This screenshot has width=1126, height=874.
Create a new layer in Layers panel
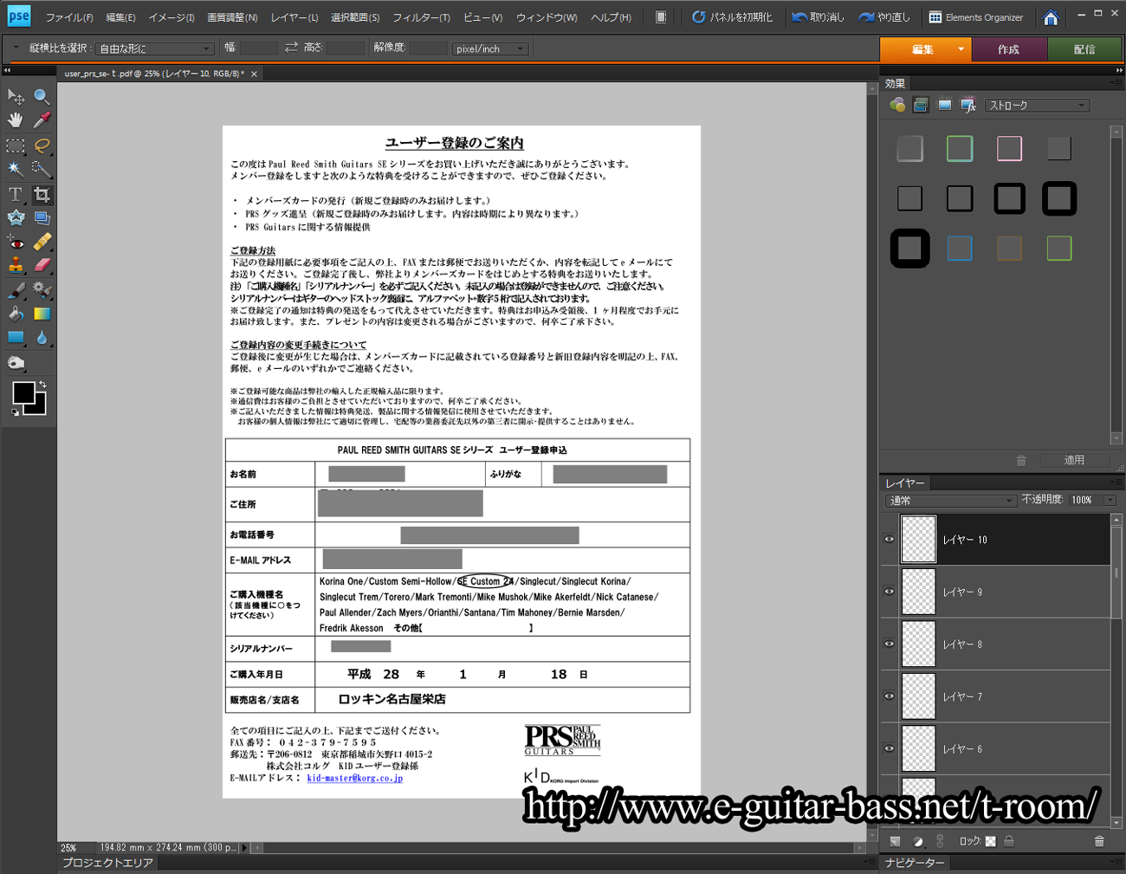pos(896,841)
